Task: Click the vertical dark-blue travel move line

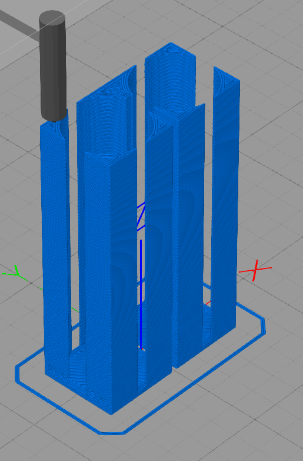Action: click(141, 294)
